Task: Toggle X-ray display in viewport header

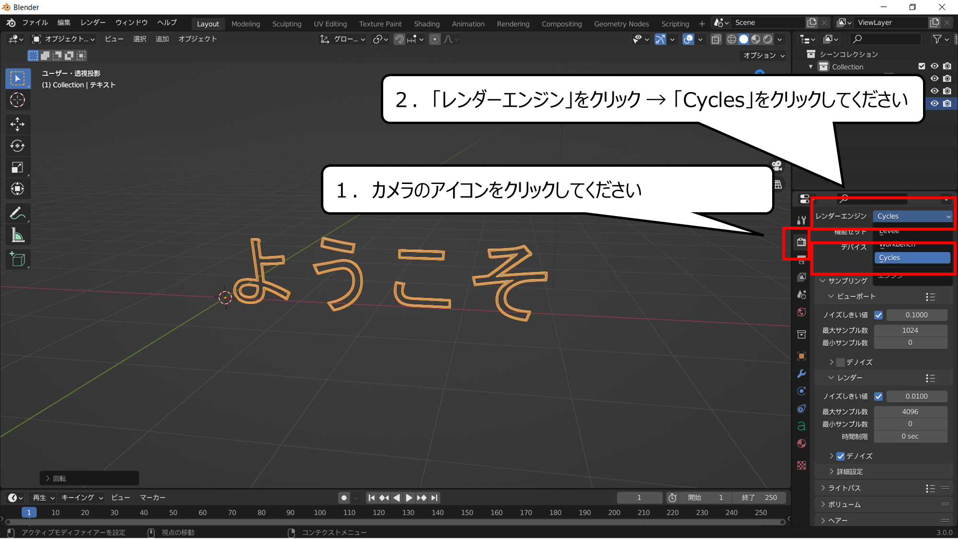Action: pos(716,39)
